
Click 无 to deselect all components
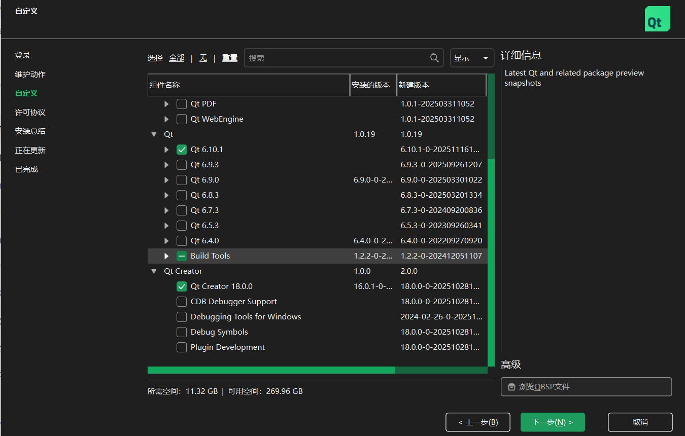tap(203, 58)
